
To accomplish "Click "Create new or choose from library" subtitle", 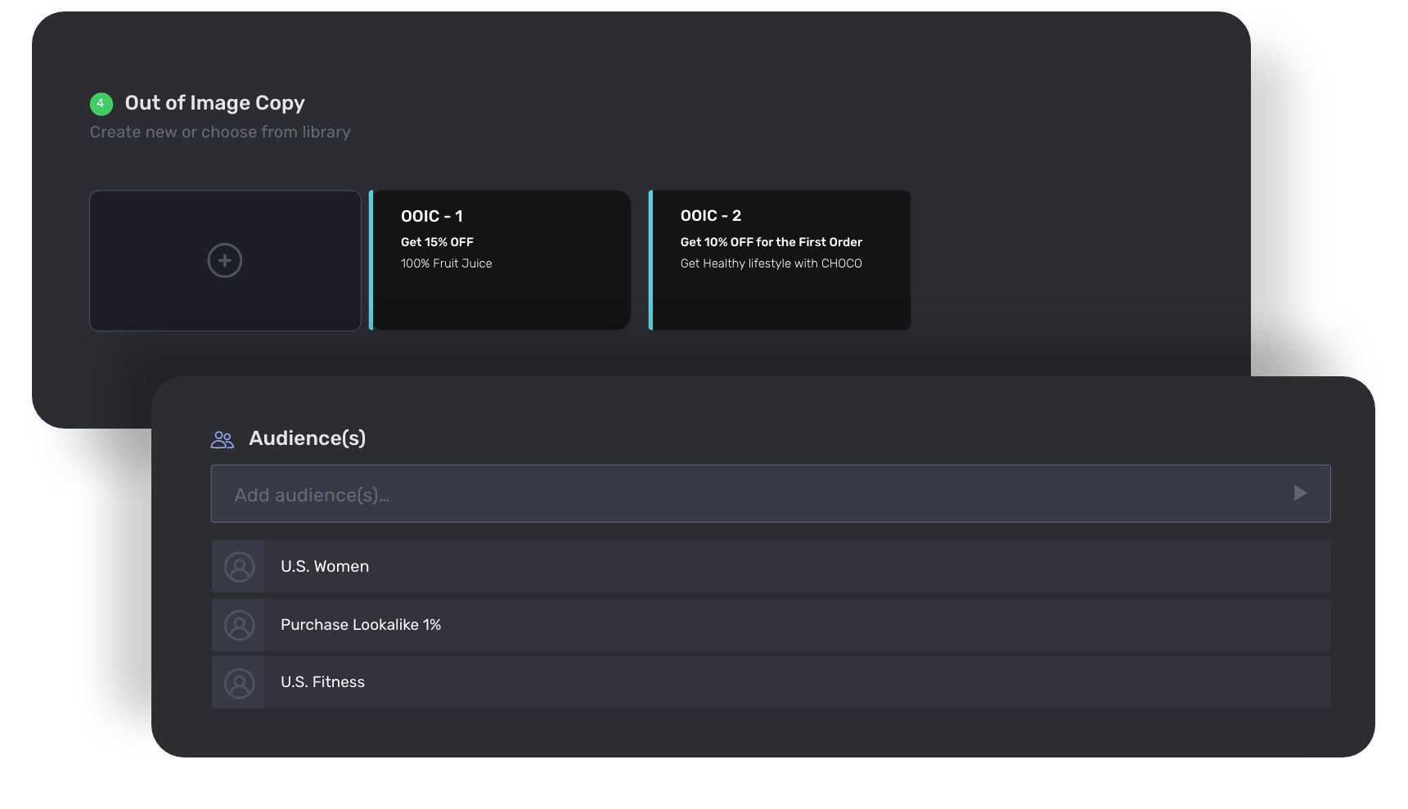I will click(x=220, y=133).
